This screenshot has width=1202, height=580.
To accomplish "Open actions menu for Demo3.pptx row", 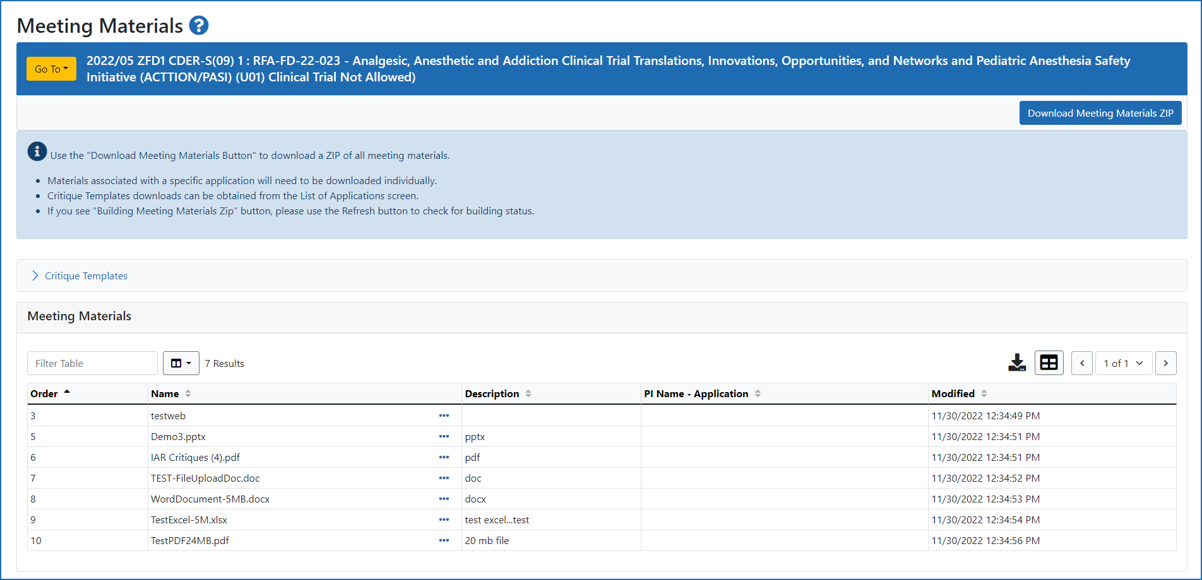I will pyautogui.click(x=444, y=436).
